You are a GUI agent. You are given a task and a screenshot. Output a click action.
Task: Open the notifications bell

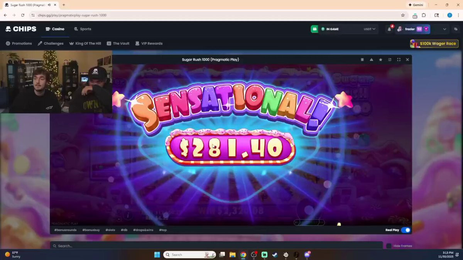click(x=389, y=29)
